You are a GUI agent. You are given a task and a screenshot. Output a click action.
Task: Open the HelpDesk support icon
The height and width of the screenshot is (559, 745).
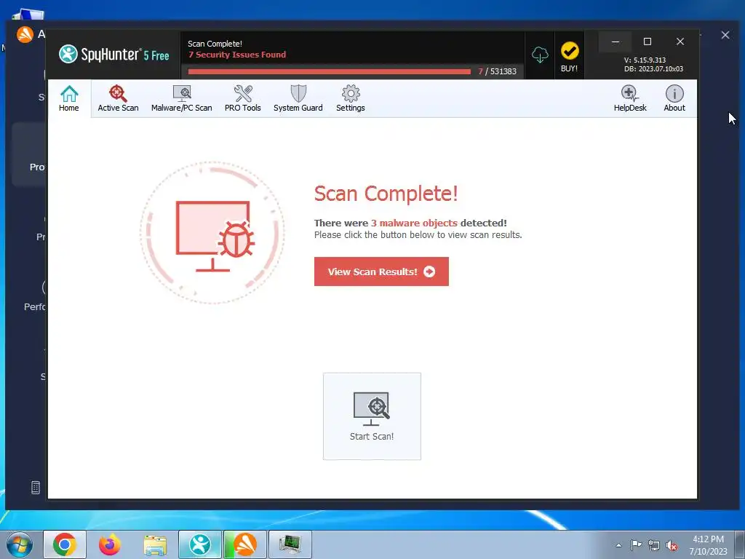tap(630, 98)
